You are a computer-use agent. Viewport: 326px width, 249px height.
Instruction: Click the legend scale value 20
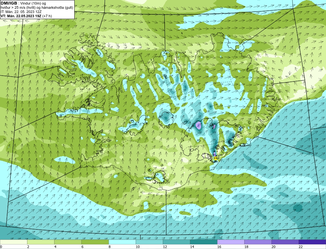pos(273,247)
